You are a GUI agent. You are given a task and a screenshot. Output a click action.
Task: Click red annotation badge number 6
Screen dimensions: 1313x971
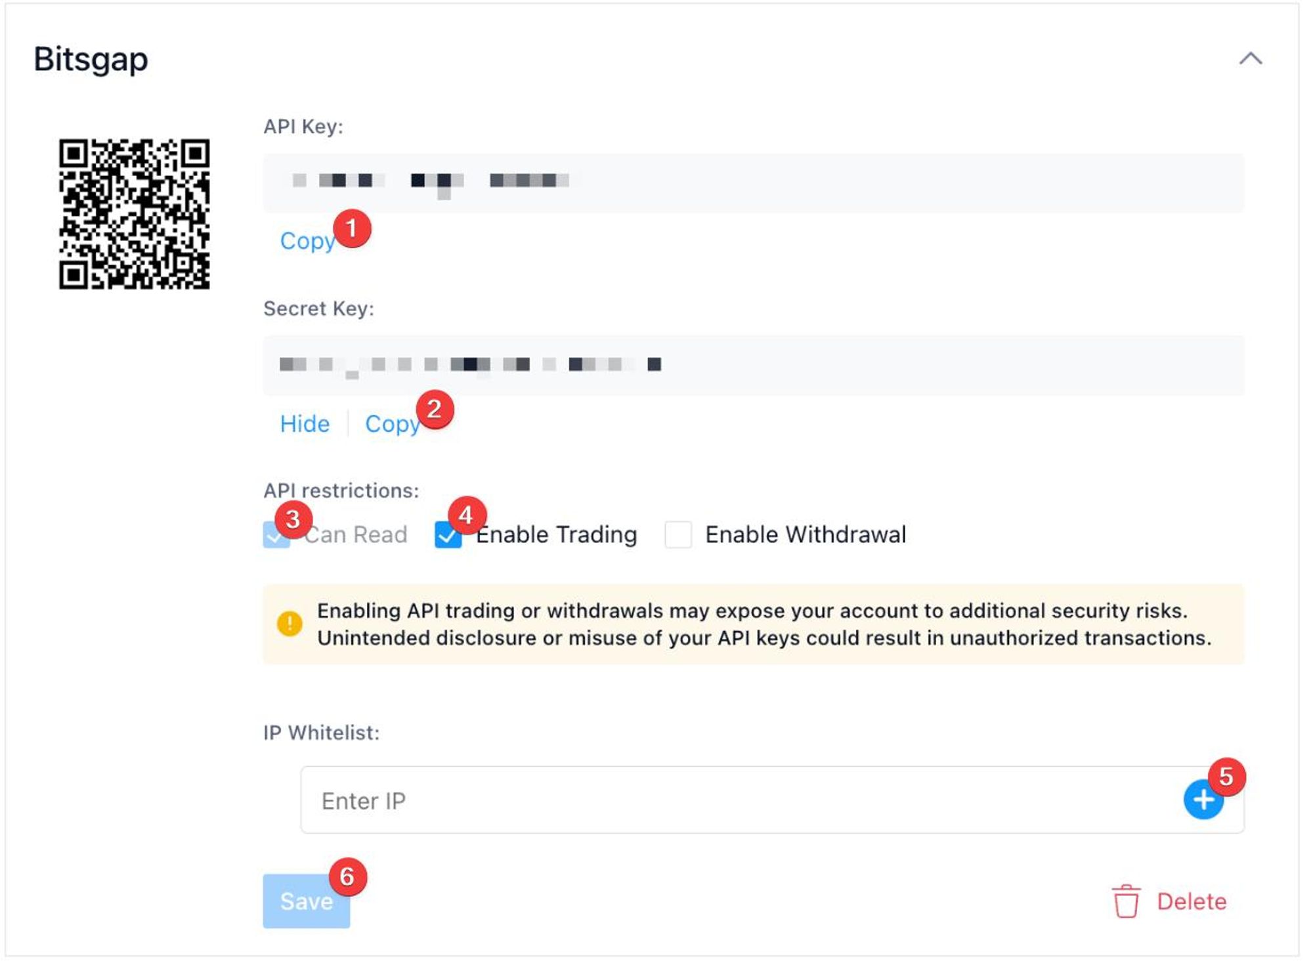pos(347,876)
